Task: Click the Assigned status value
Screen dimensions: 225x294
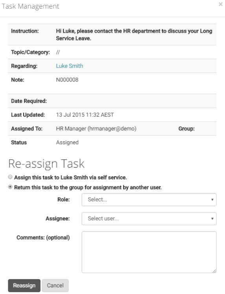Action: point(67,142)
